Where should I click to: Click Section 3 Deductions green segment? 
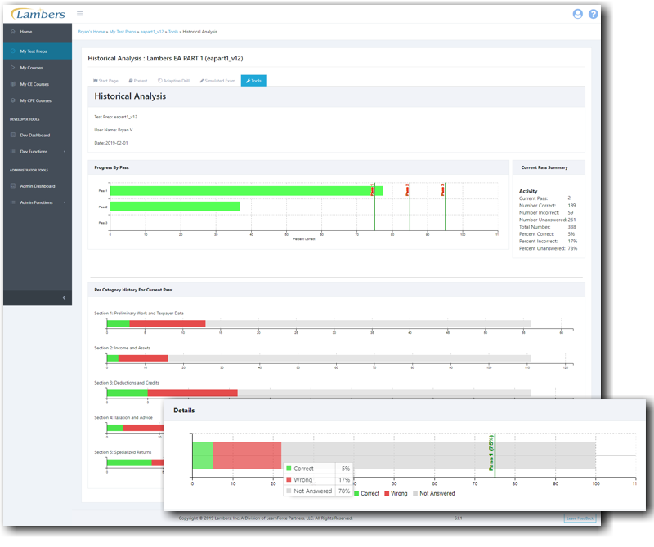point(128,393)
